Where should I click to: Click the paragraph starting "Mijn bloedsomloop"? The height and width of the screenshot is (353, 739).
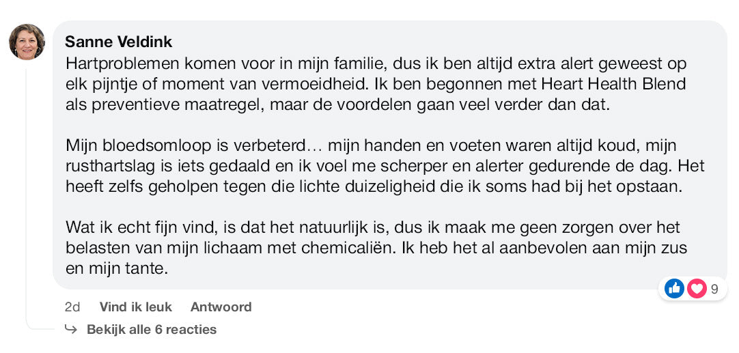(x=385, y=166)
